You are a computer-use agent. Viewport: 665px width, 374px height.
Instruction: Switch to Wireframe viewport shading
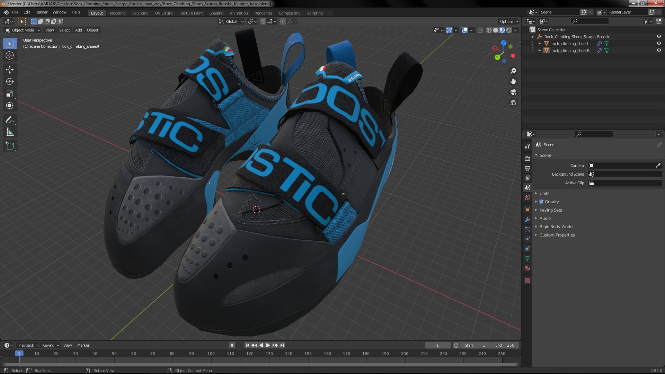[x=489, y=30]
